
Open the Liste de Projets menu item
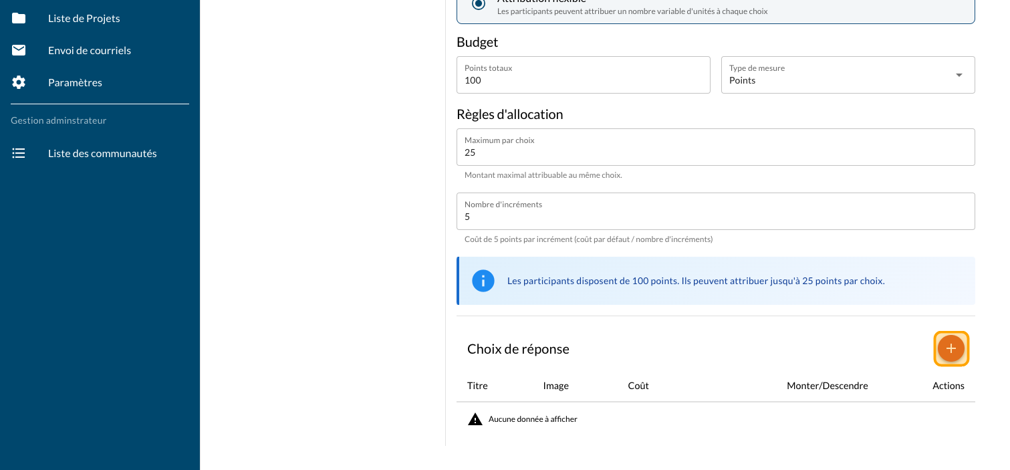[84, 18]
